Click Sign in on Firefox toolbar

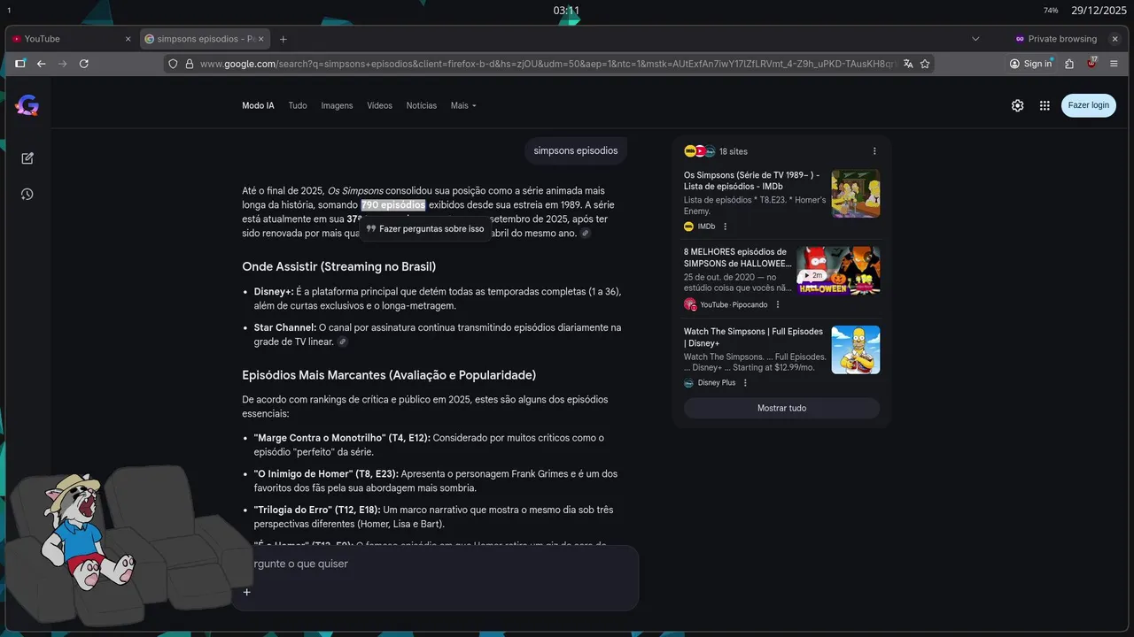1030,64
